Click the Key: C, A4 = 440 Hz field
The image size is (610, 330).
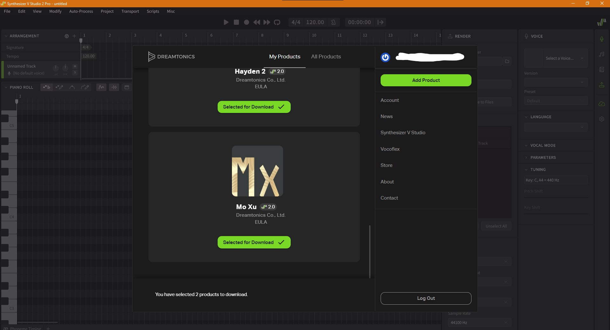point(556,180)
